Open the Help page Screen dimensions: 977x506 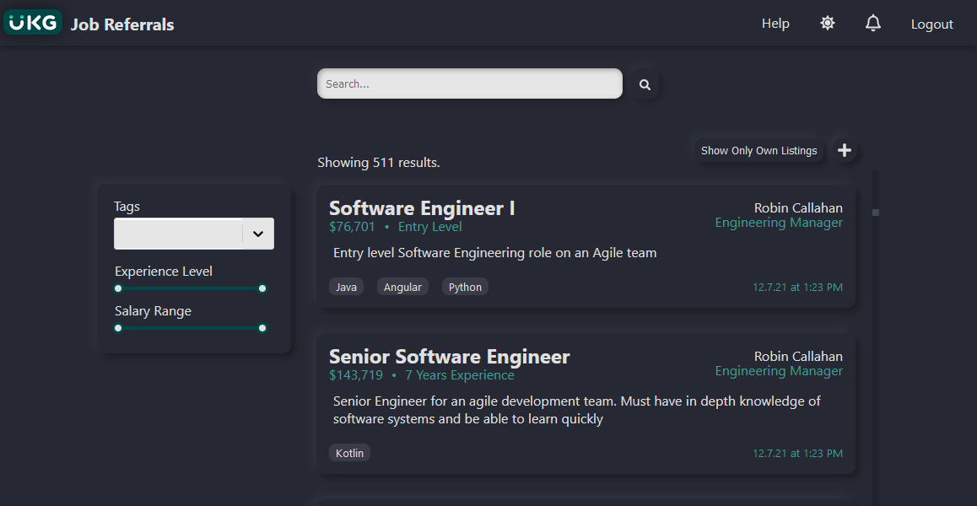[x=775, y=24]
